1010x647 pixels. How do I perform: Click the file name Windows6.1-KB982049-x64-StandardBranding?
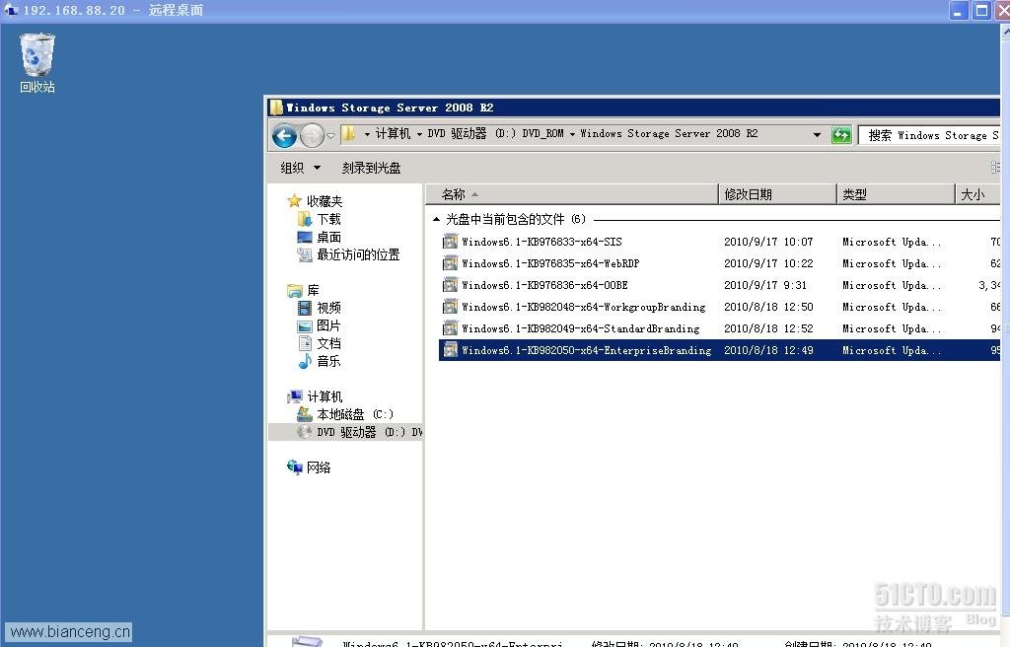[580, 328]
